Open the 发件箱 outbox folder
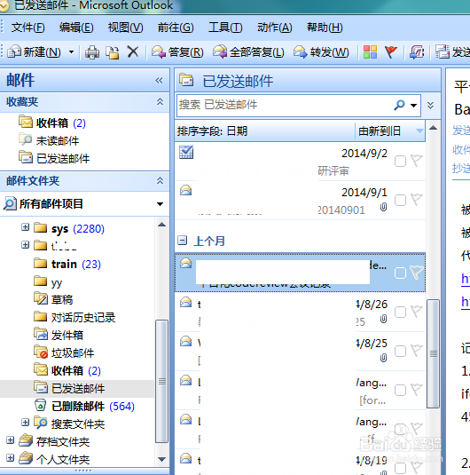 (59, 335)
